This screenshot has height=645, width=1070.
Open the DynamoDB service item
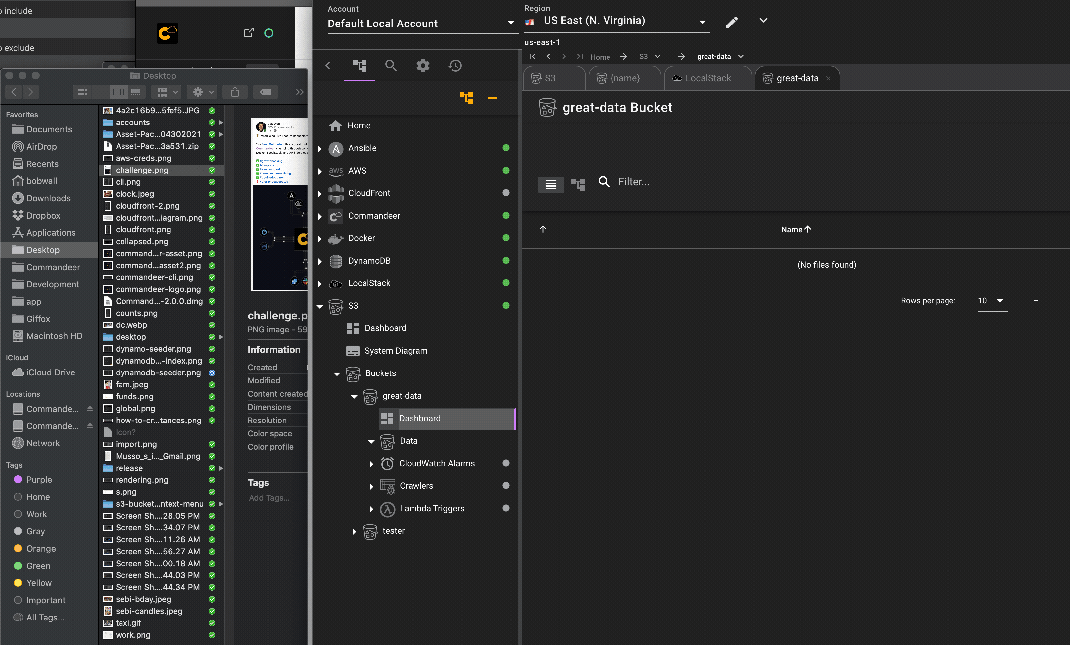click(x=369, y=261)
